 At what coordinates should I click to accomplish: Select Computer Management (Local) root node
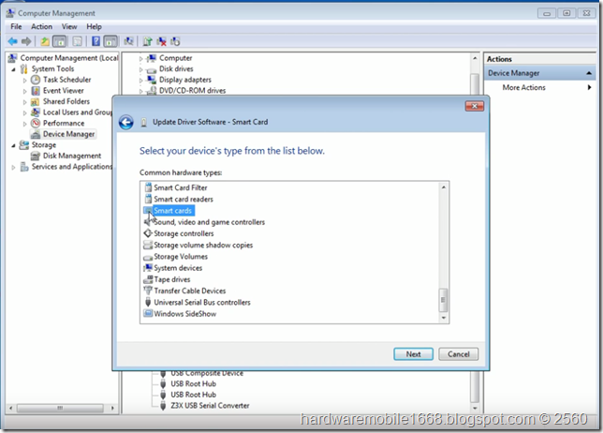click(x=69, y=58)
